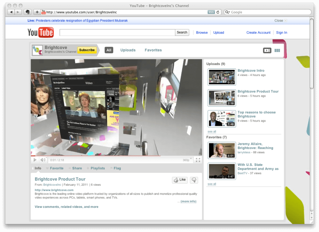This screenshot has width=319, height=232.
Task: Click the Search button
Action: tap(182, 32)
